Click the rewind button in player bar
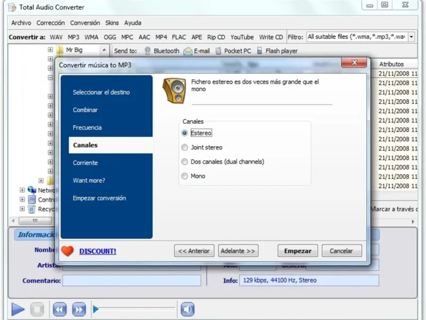Image resolution: width=426 pixels, height=320 pixels. click(x=60, y=309)
